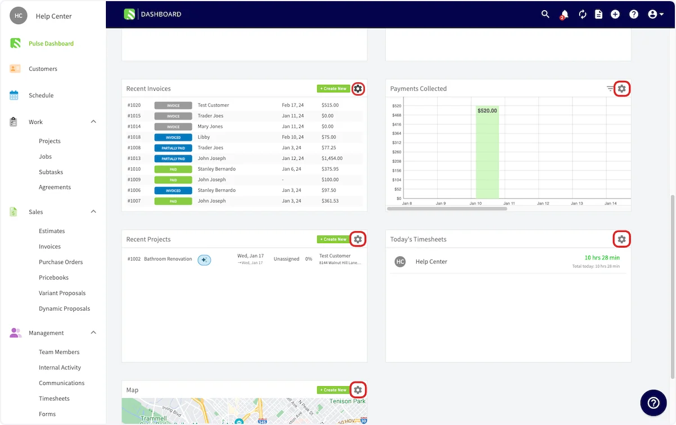Click the sync refresh icon
676x425 pixels.
tap(582, 14)
